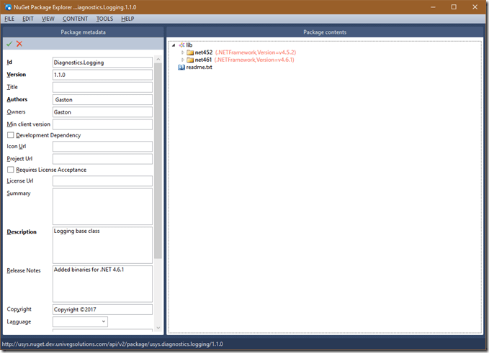The width and height of the screenshot is (489, 353).
Task: Click into the Release Notes text box
Action: [x=102, y=283]
